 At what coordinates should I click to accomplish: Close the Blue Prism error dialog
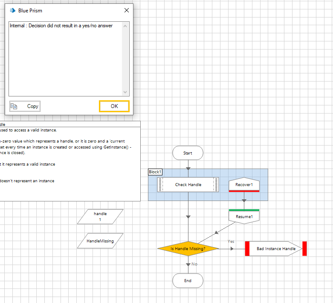[x=127, y=10]
